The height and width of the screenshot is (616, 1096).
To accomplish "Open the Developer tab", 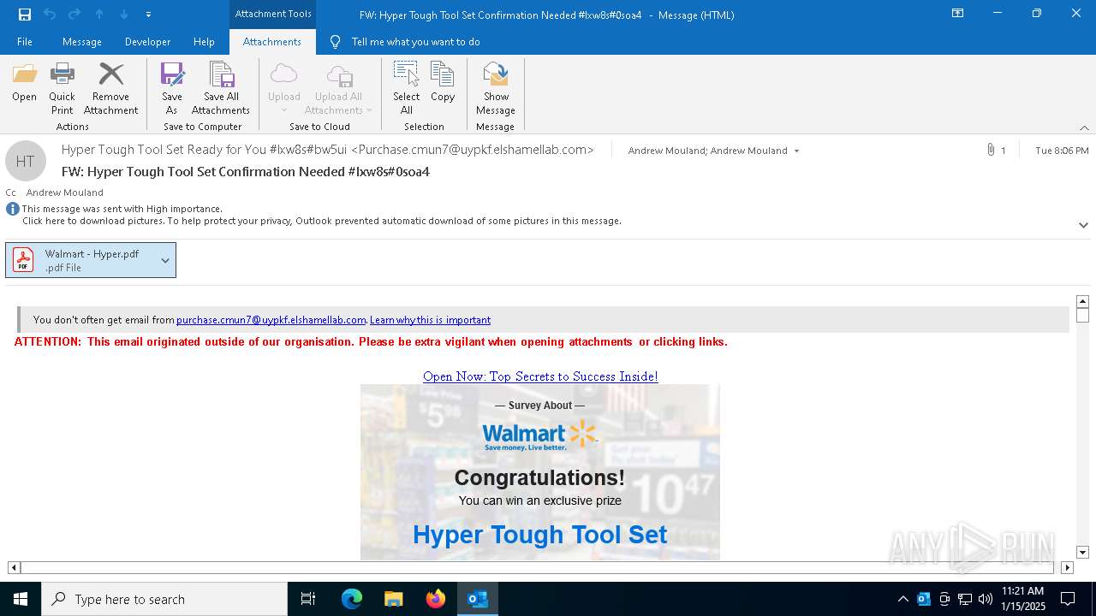I will pyautogui.click(x=147, y=41).
